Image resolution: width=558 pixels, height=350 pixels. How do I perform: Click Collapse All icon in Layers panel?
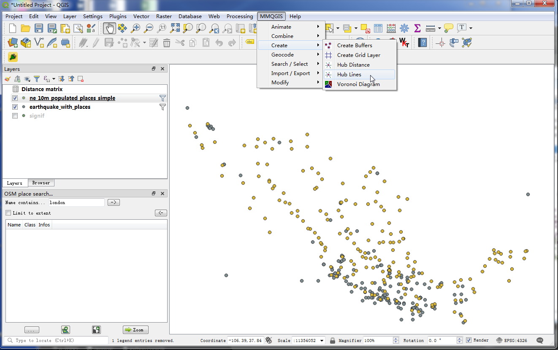point(71,79)
